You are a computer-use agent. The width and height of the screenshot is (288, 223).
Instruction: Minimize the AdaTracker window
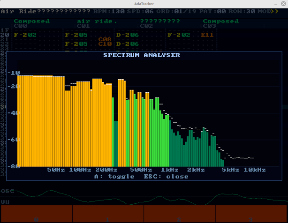click(275, 4)
